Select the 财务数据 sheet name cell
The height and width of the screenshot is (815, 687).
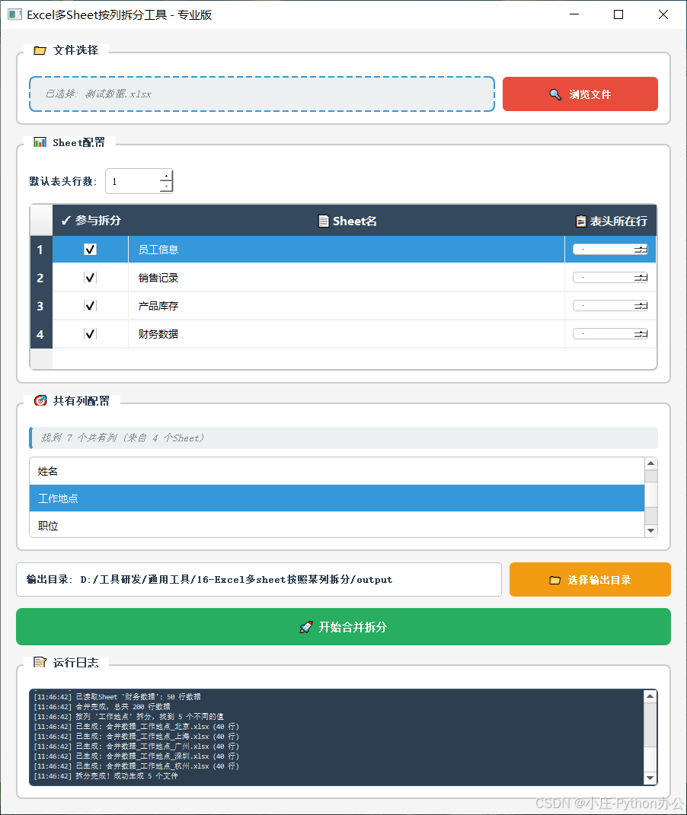point(347,334)
